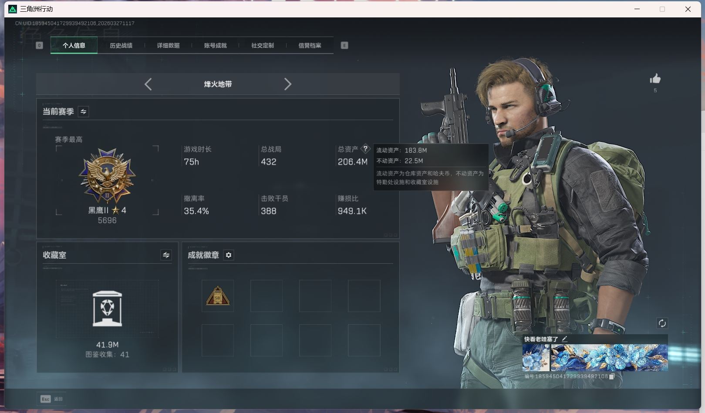Select the 账号成就 tab
705x413 pixels.
tap(215, 45)
